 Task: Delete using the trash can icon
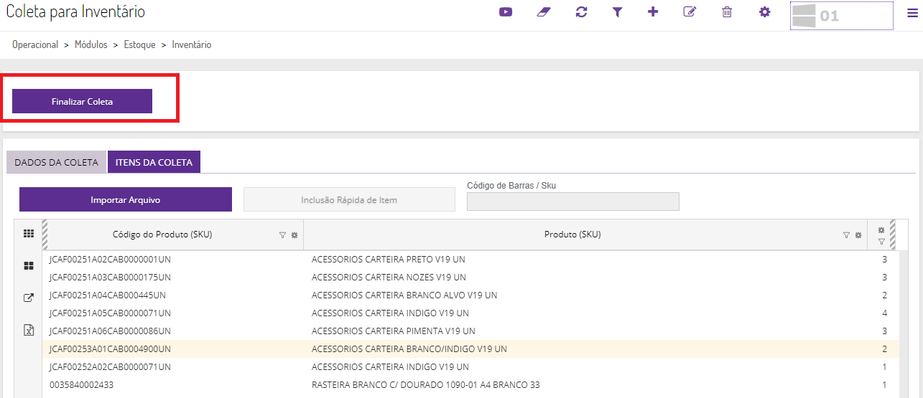(x=727, y=12)
